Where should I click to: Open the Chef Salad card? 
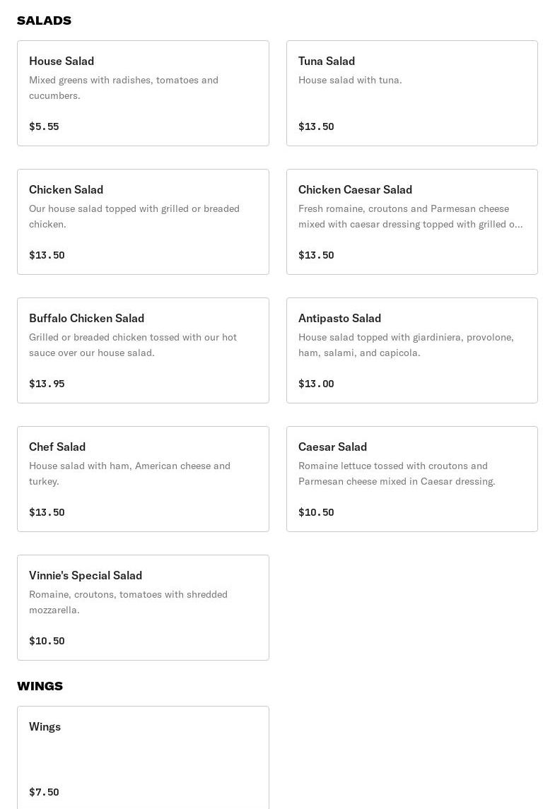pyautogui.click(x=143, y=479)
